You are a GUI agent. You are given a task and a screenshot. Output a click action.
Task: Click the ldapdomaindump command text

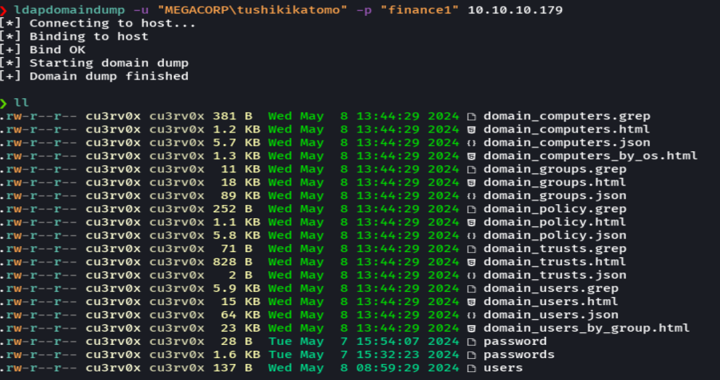(69, 11)
